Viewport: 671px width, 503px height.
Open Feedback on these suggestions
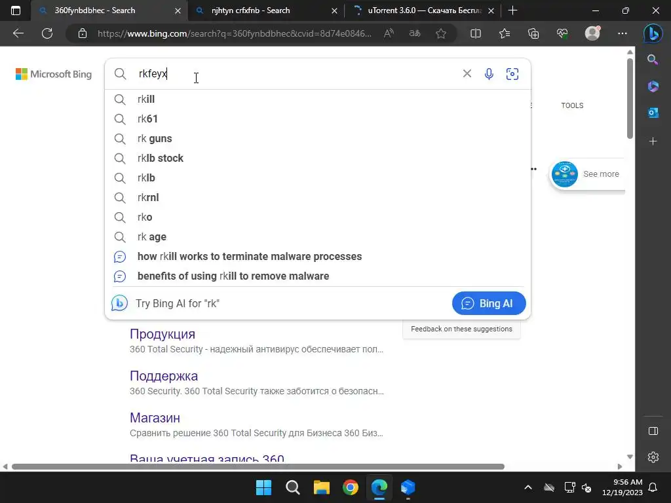click(x=461, y=329)
